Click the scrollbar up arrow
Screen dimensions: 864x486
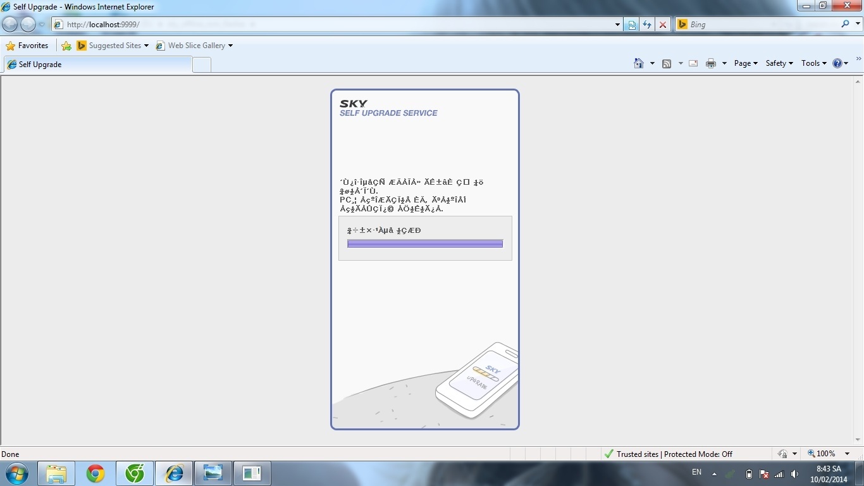click(858, 81)
